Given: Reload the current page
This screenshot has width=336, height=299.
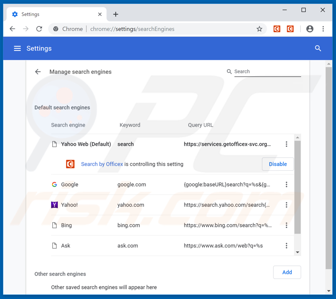Looking at the screenshot, I should pyautogui.click(x=39, y=29).
